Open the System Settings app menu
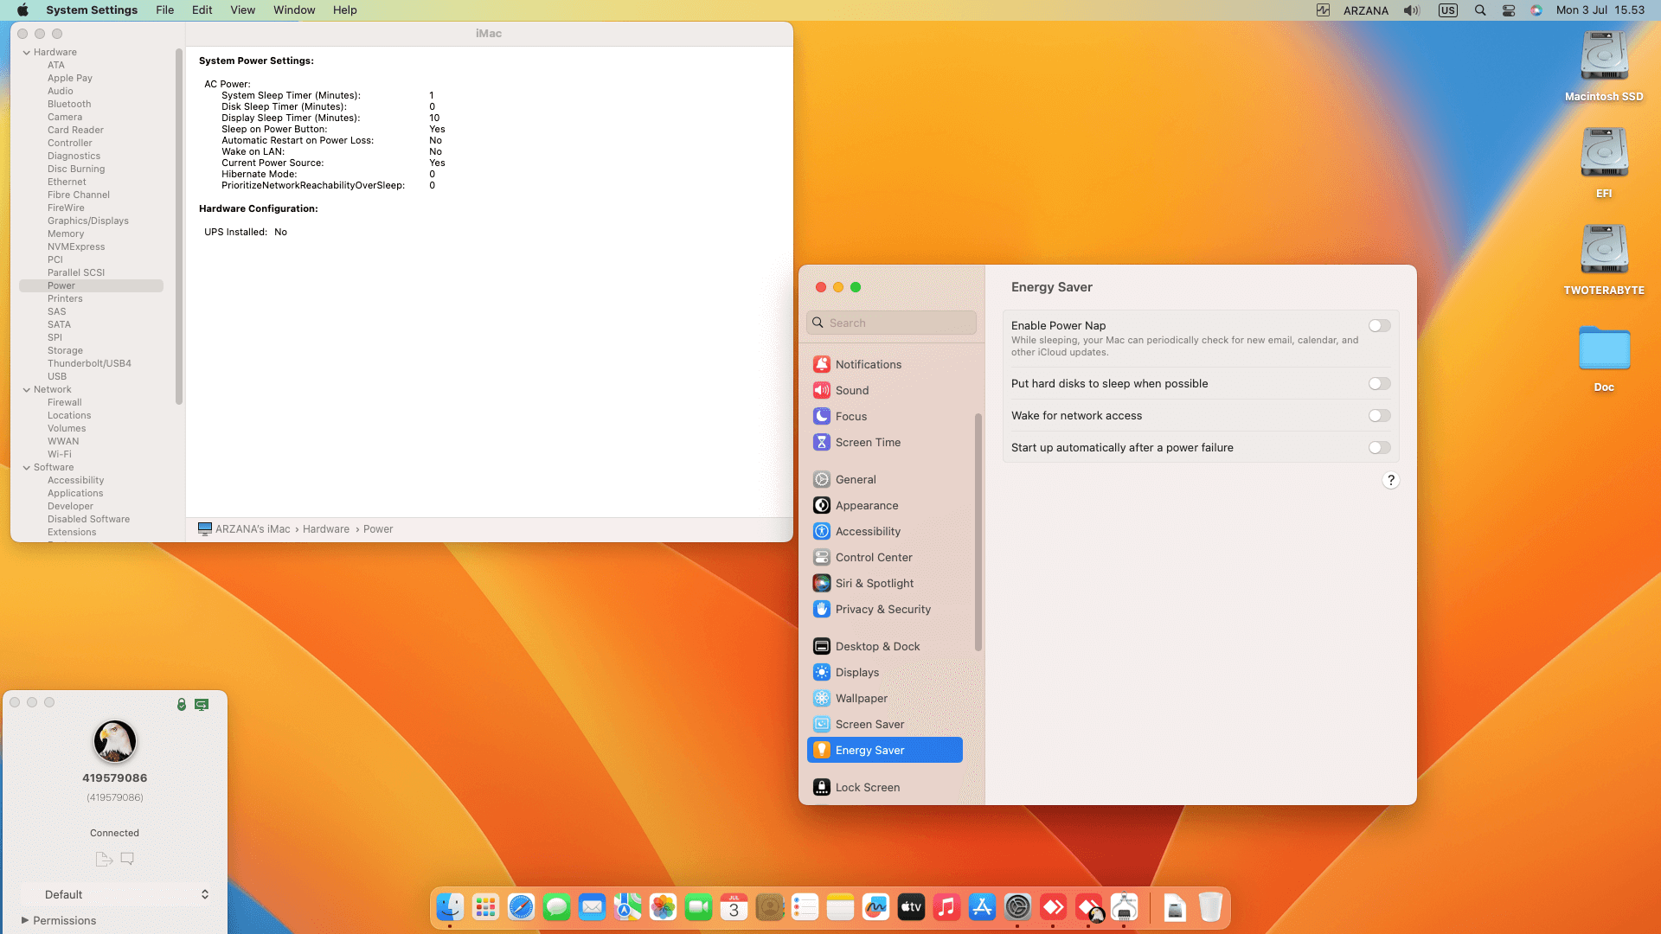The width and height of the screenshot is (1661, 934). tap(92, 10)
